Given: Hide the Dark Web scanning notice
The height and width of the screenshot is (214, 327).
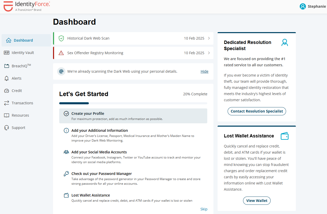Looking at the screenshot, I should pos(204,71).
